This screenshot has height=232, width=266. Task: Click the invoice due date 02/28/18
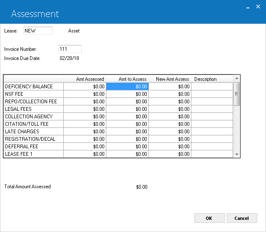(69, 58)
